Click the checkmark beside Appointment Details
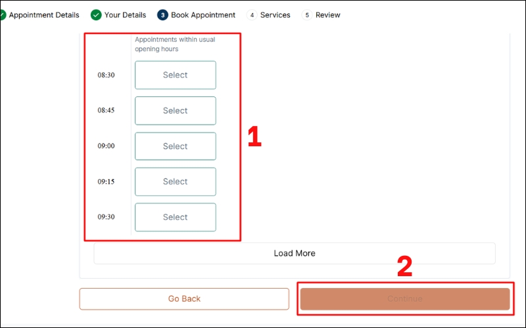 coord(2,14)
